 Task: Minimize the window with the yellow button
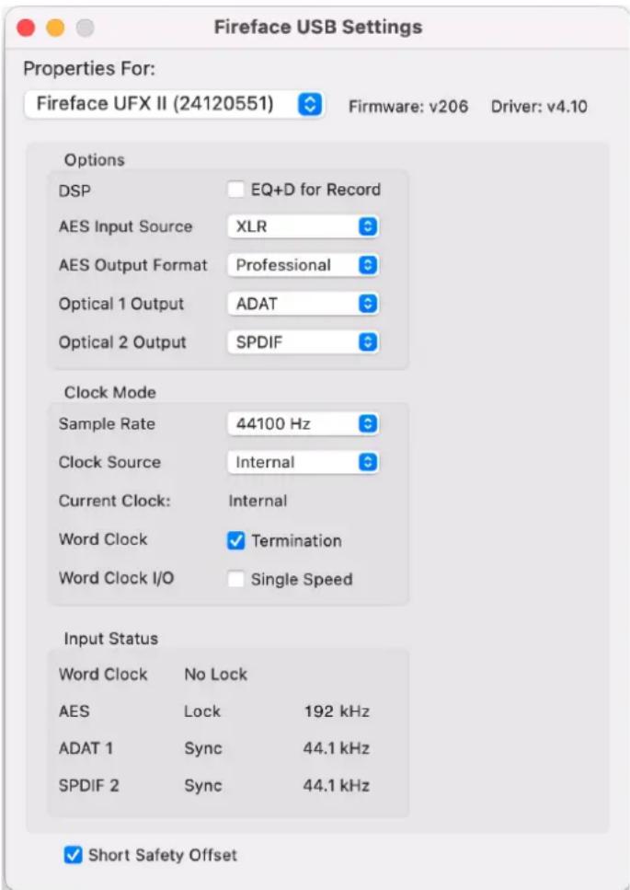point(55,28)
